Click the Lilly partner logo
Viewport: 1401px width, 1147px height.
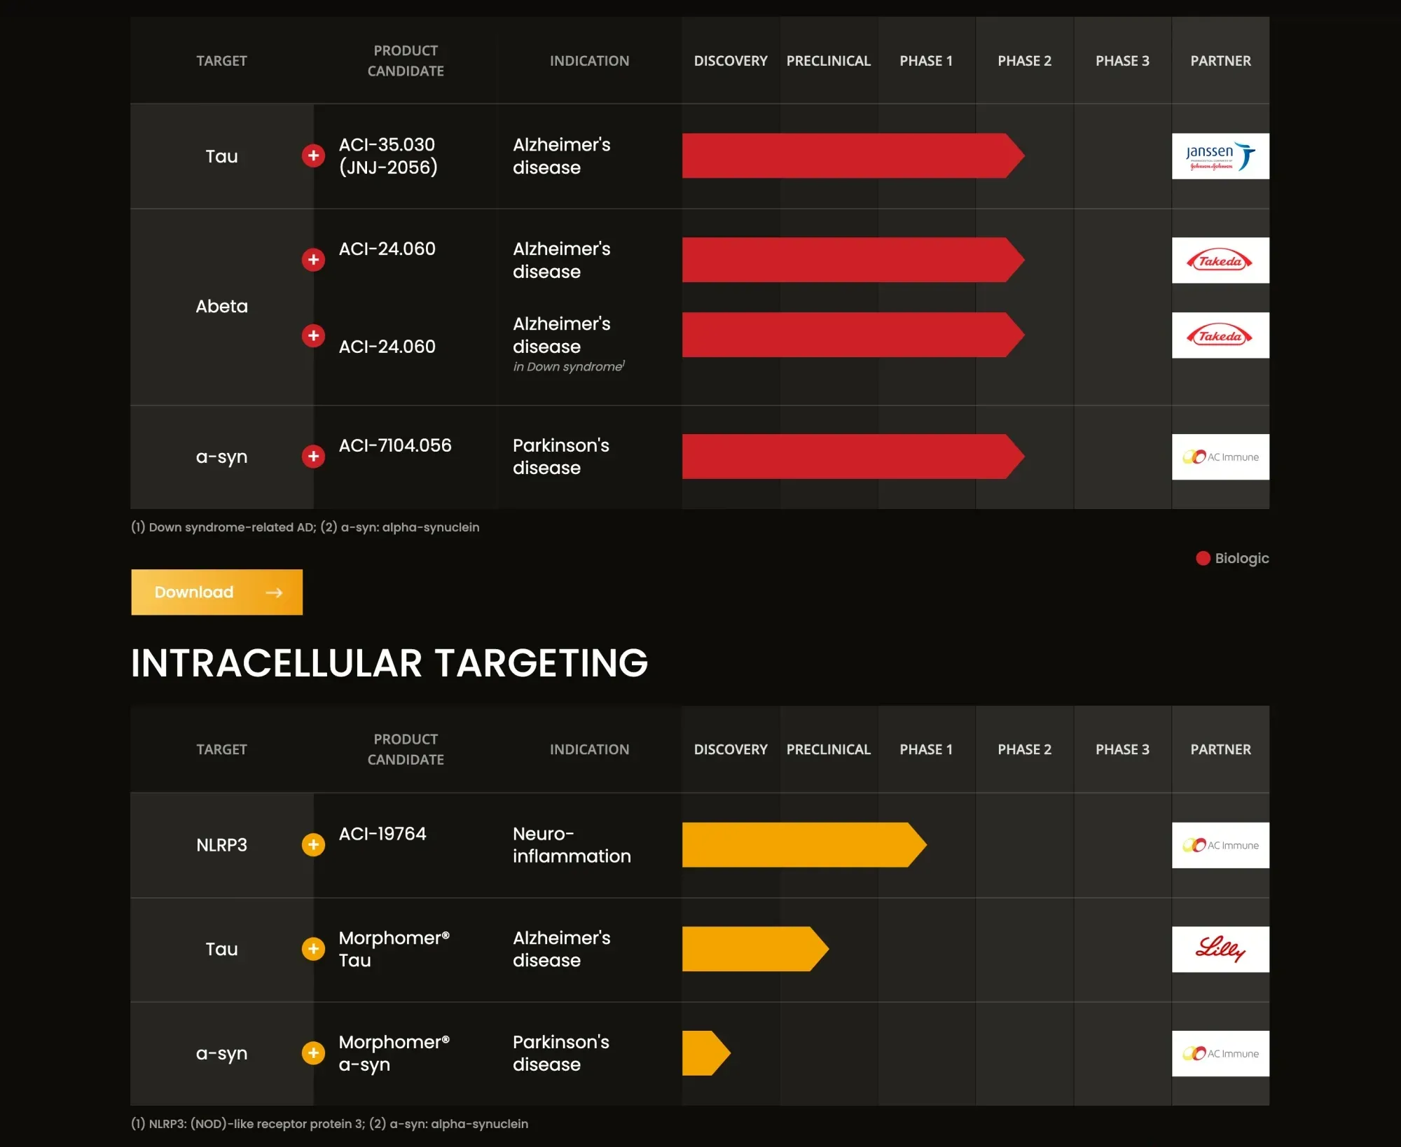click(x=1220, y=949)
